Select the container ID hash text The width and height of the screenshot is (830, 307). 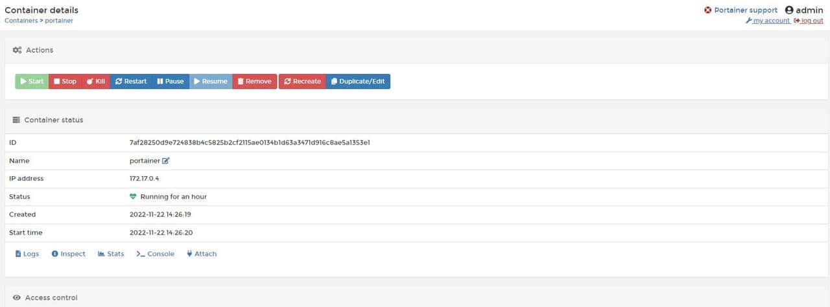coord(250,142)
